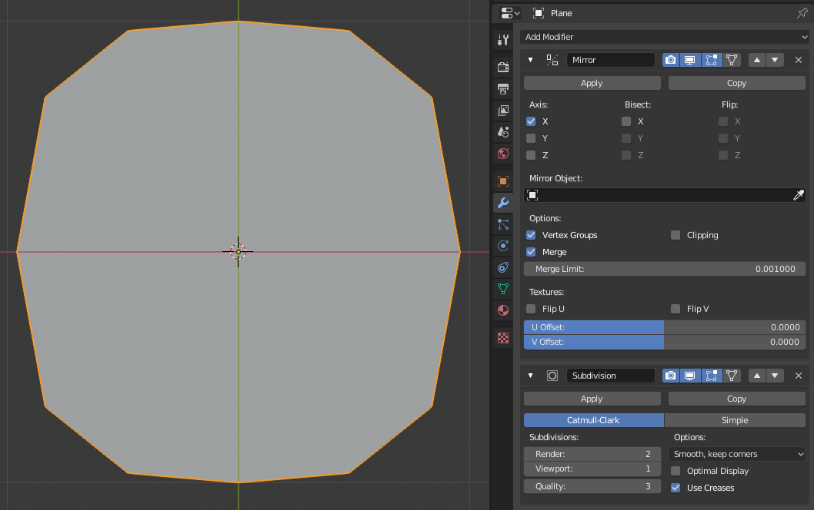The height and width of the screenshot is (510, 814).
Task: Apply the Mirror modifier
Action: pos(591,82)
